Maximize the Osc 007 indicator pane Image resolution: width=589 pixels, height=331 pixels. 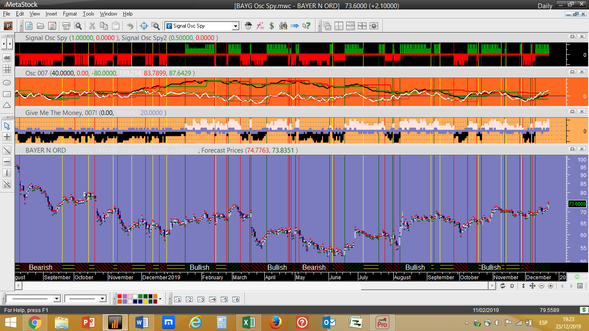pos(573,72)
